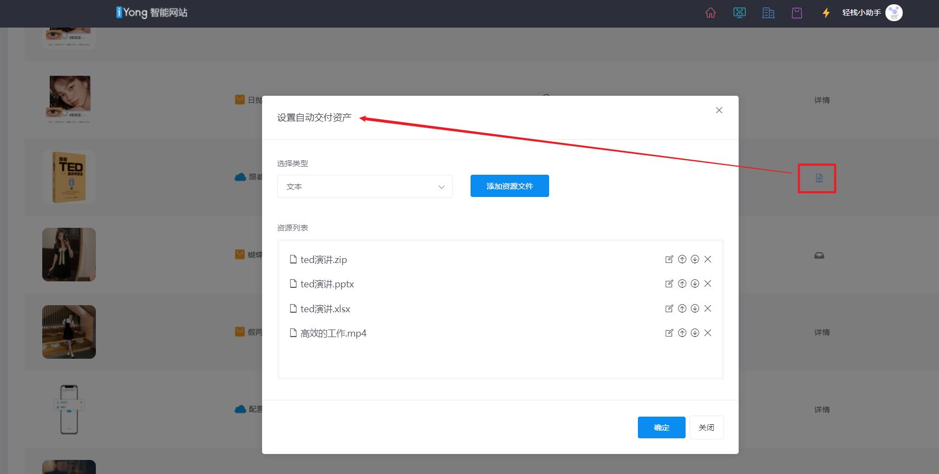This screenshot has height=474, width=939.
Task: Move ted演讲.xlsx down in list
Action: [x=695, y=308]
